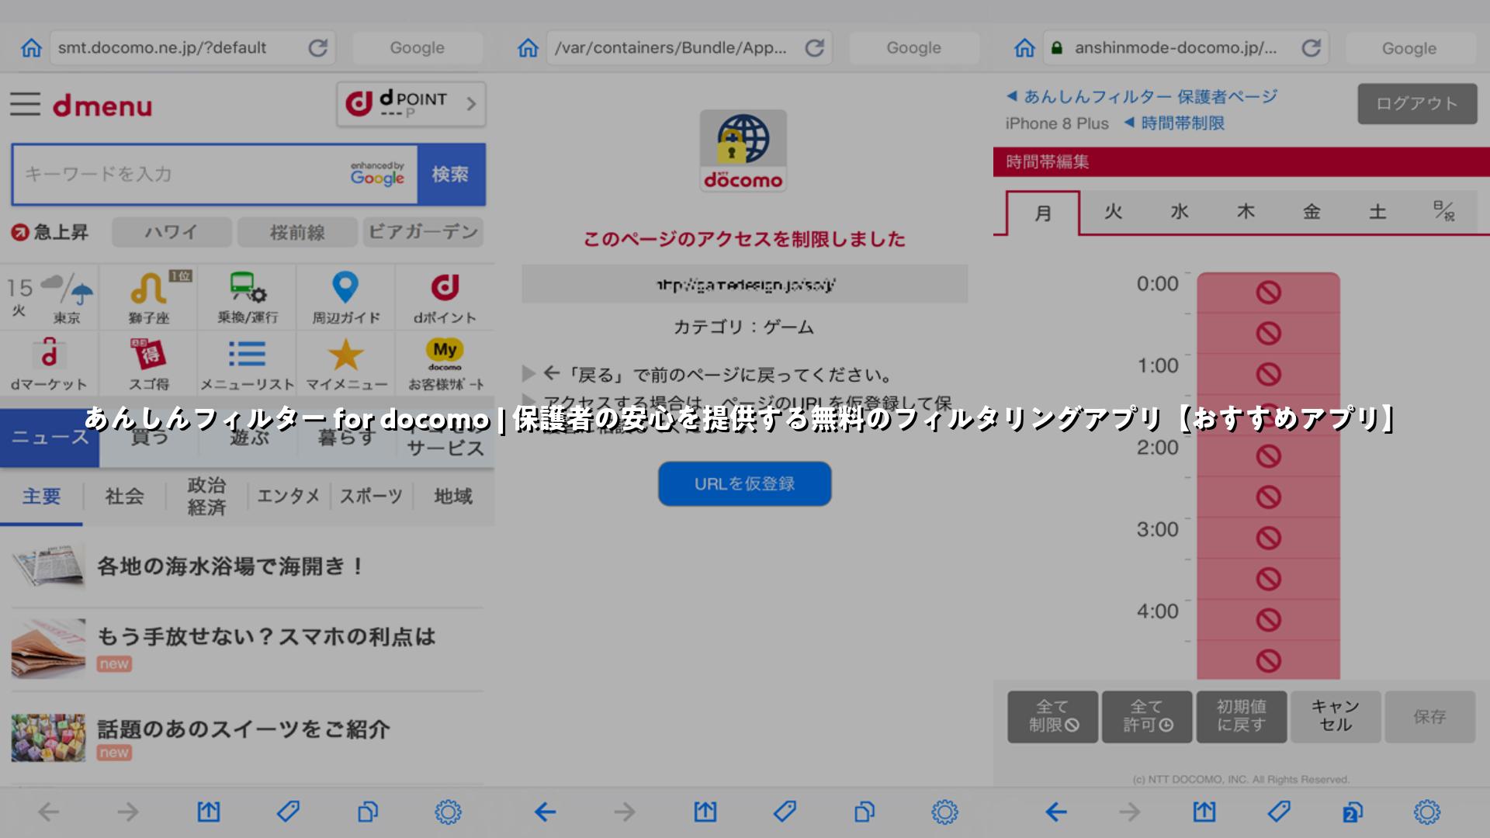Switch to the 地域 news category
The width and height of the screenshot is (1490, 838).
[x=453, y=497]
